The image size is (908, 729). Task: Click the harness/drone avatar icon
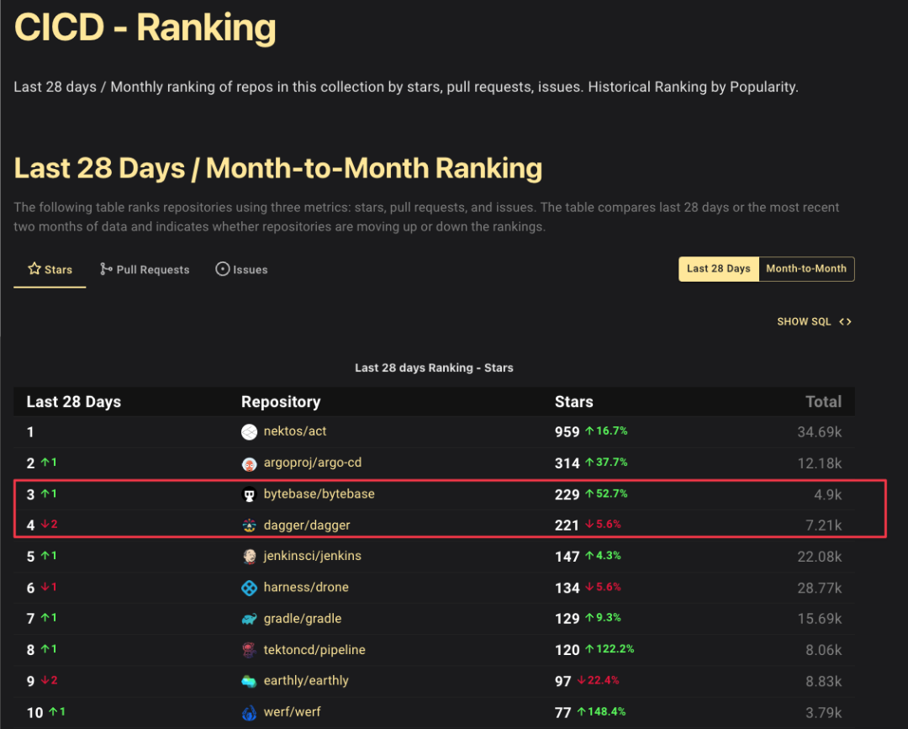point(249,588)
